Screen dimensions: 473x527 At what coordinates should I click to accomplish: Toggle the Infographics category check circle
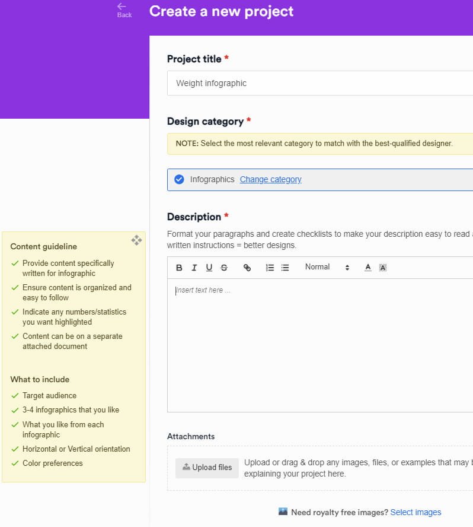pos(179,179)
